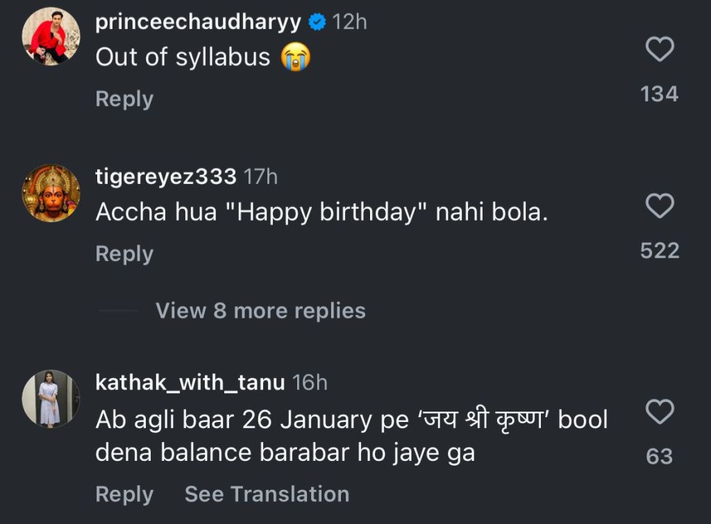
Task: Click the crying emoji in first comment
Action: [295, 57]
